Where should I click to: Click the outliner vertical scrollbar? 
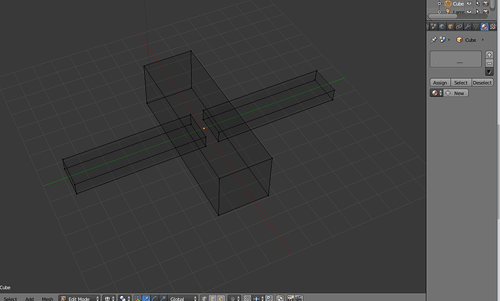[493, 4]
